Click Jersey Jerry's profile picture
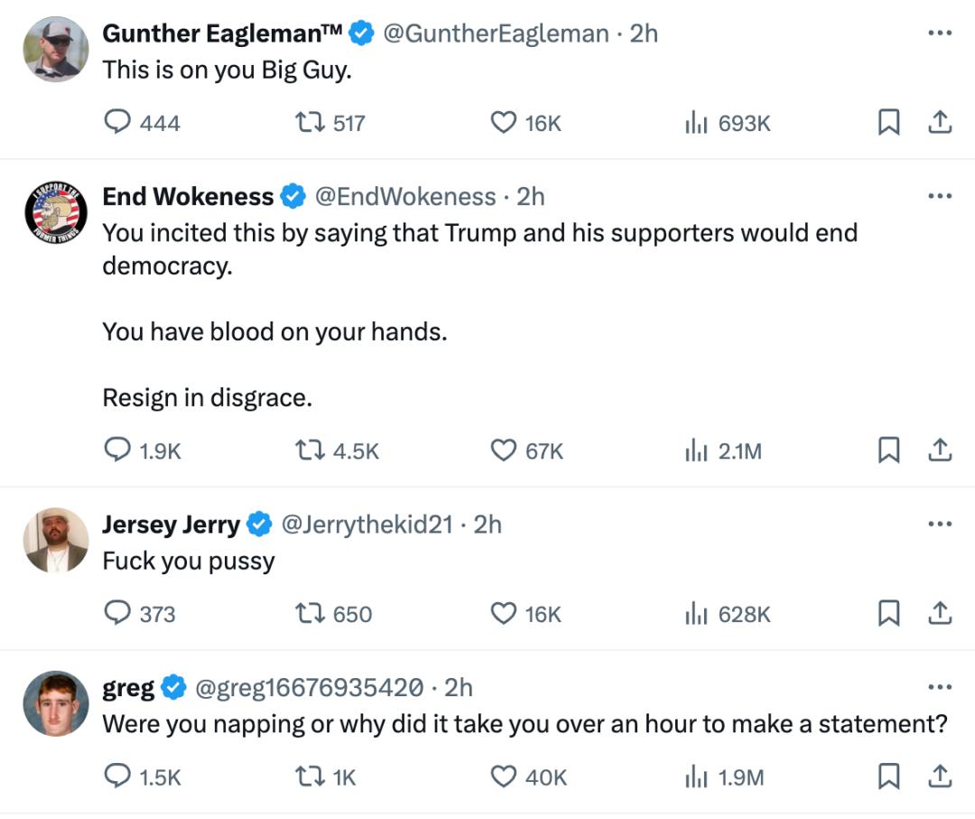This screenshot has width=975, height=819. 56,540
